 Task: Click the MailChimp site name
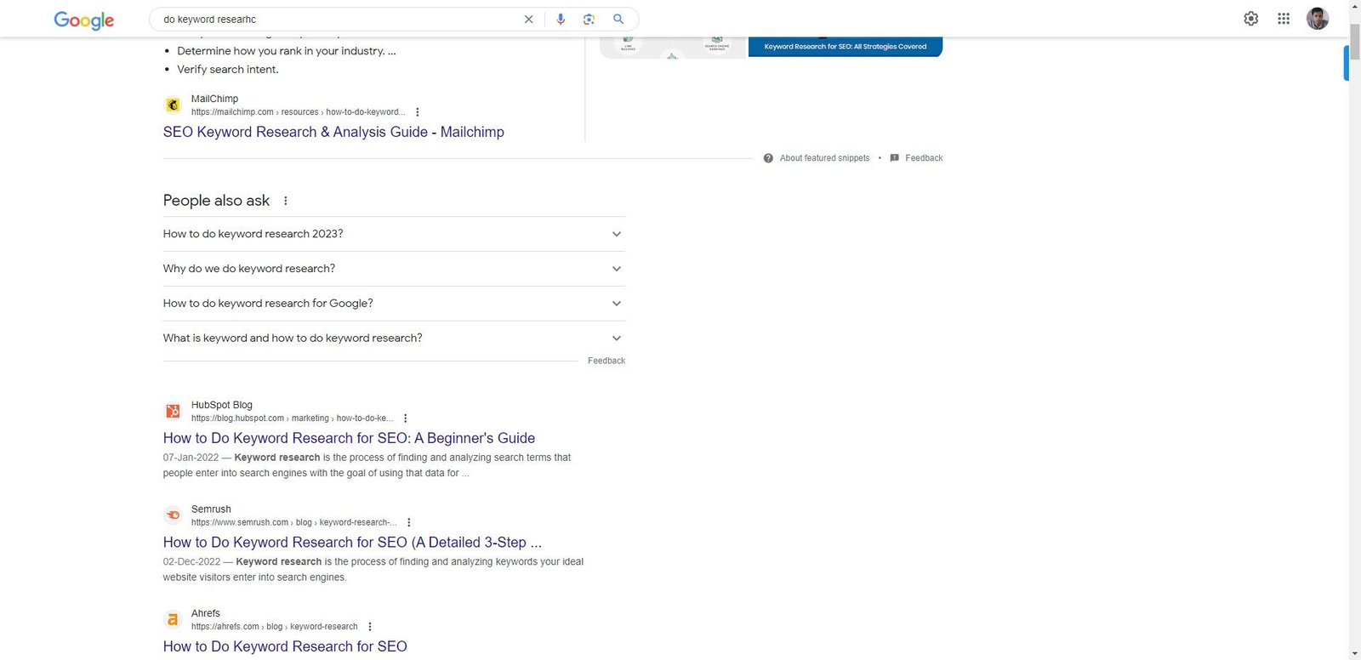(x=214, y=99)
